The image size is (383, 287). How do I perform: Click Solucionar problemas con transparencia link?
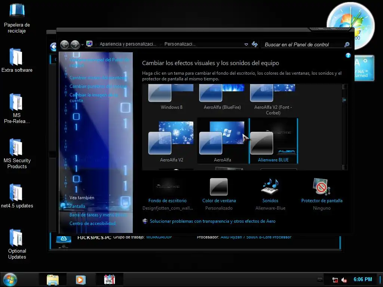click(212, 221)
